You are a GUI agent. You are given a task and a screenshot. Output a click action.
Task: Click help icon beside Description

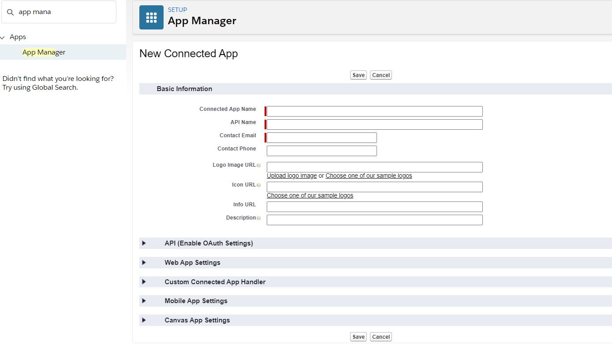(x=258, y=218)
